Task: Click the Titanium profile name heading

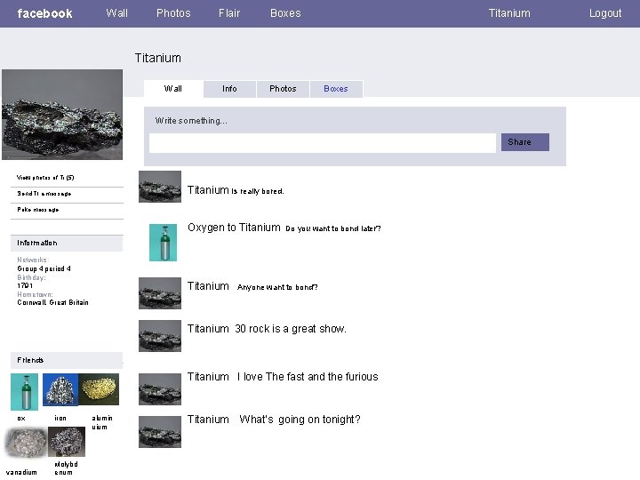Action: 158,58
